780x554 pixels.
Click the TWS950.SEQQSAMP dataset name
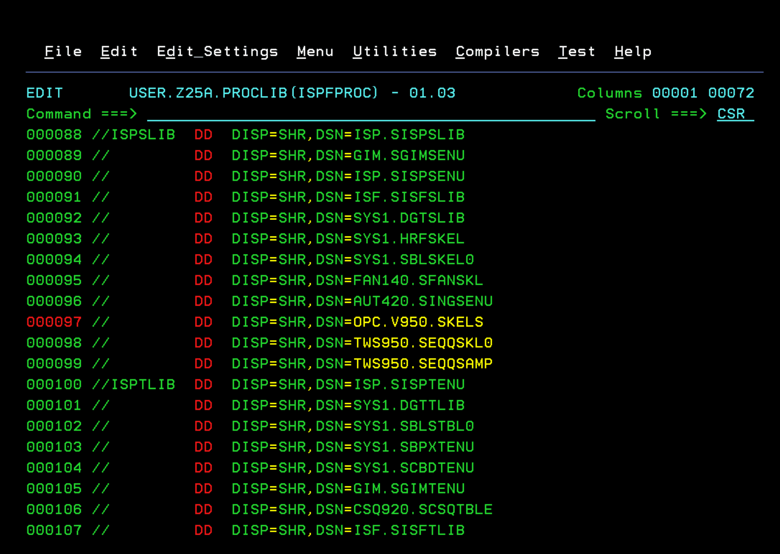click(x=423, y=364)
